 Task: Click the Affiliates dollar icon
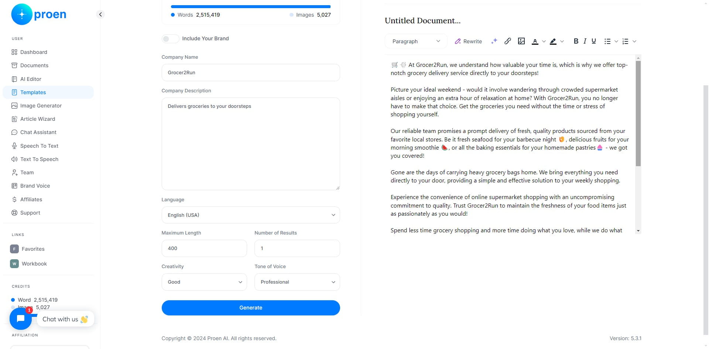click(x=14, y=199)
